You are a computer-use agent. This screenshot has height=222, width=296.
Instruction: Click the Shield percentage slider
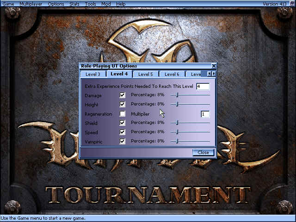point(190,123)
